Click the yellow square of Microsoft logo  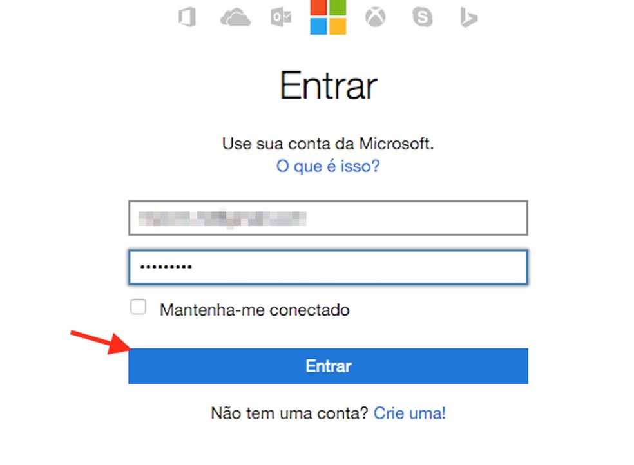click(x=338, y=26)
